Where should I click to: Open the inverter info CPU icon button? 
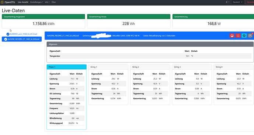[244, 36]
